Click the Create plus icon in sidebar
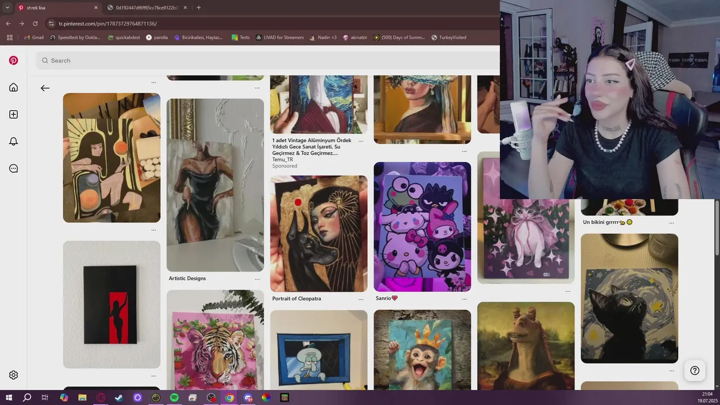This screenshot has width=720, height=405. click(13, 114)
